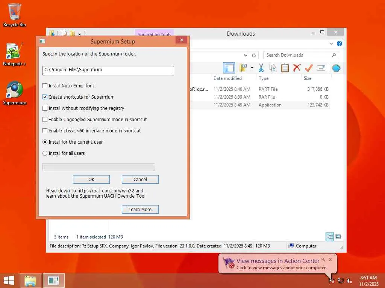Click Cancel in Supermium Setup

[140, 180]
